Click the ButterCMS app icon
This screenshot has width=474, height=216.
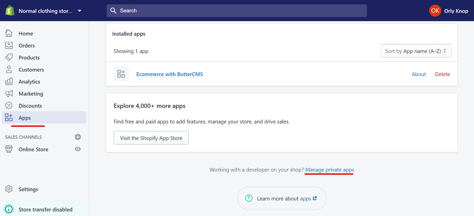pos(121,74)
